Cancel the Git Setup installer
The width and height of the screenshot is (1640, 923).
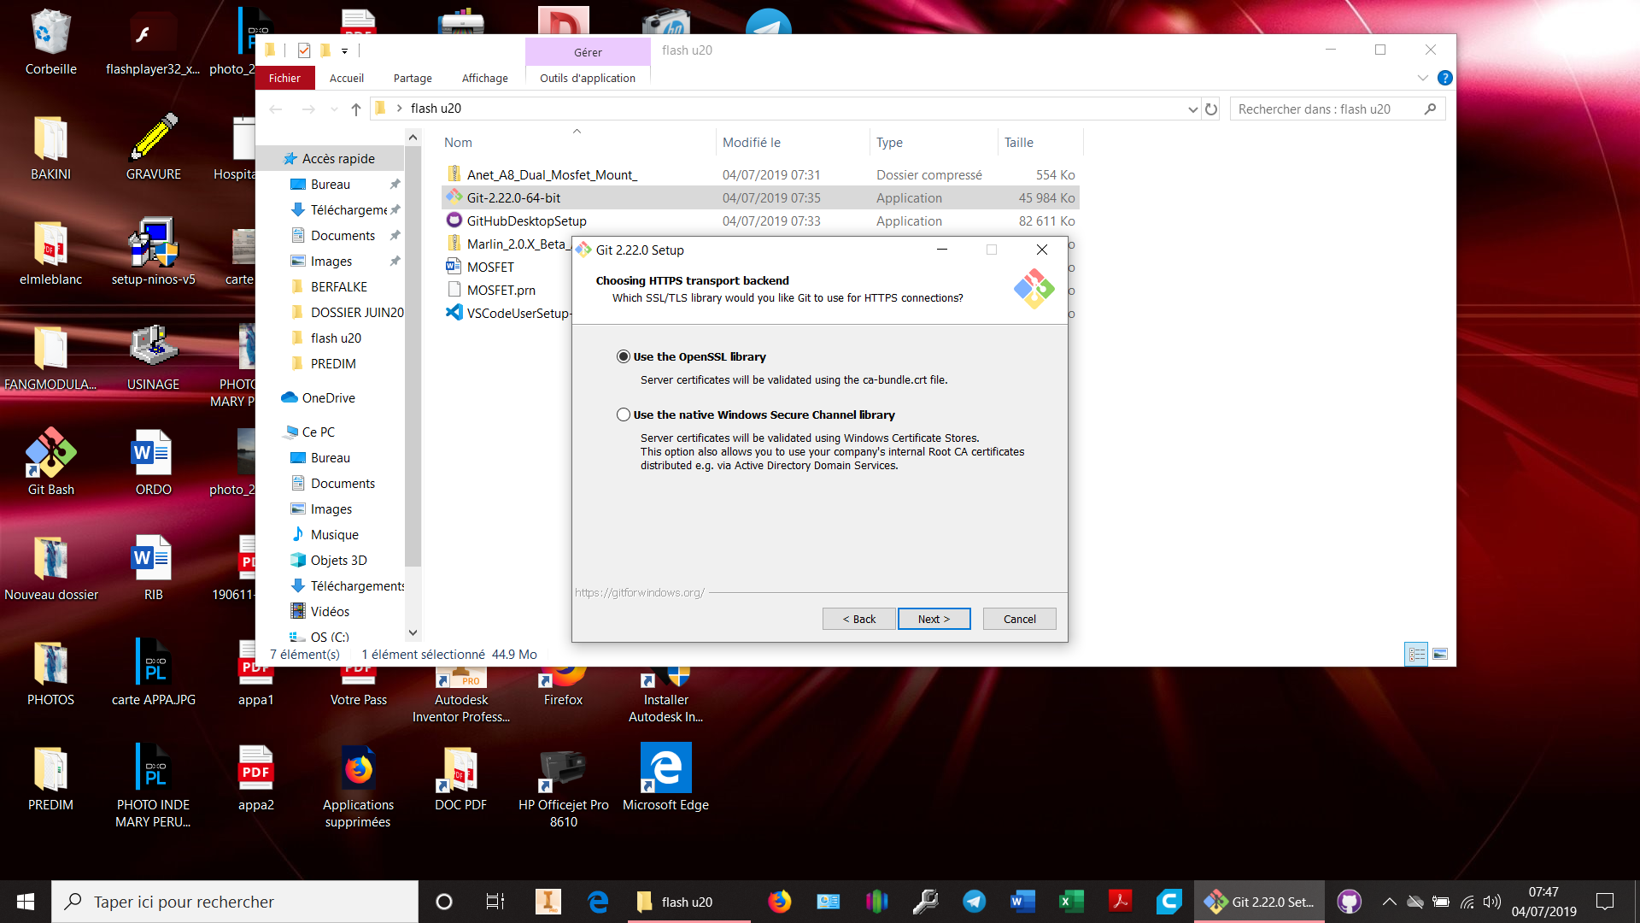point(1019,619)
